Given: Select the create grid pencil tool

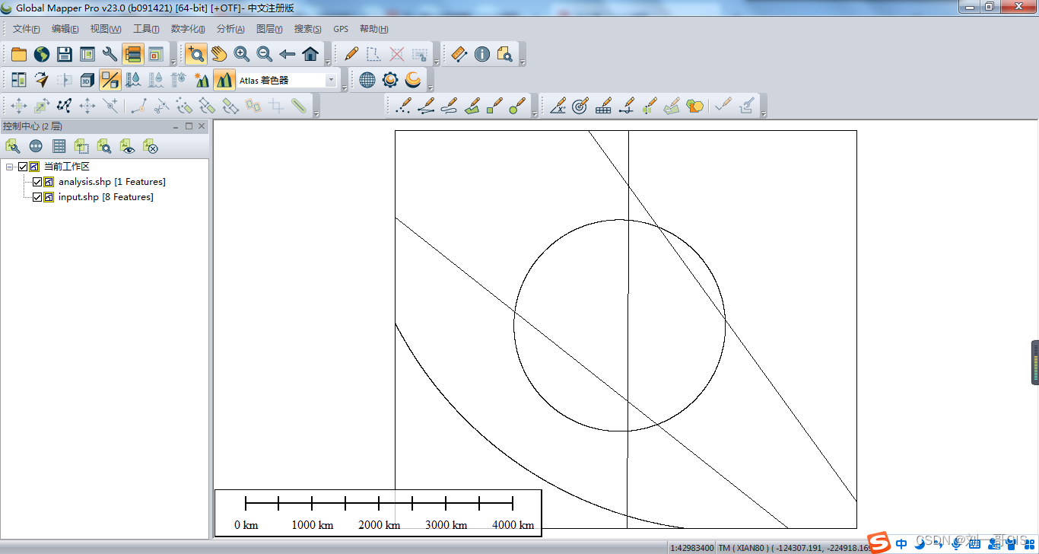Looking at the screenshot, I should point(603,105).
